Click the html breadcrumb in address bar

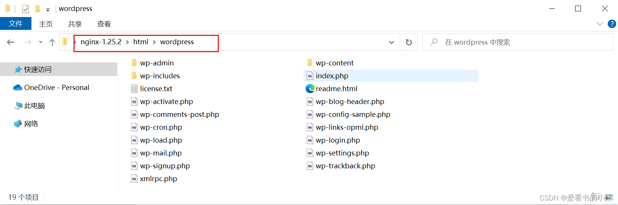tap(141, 42)
